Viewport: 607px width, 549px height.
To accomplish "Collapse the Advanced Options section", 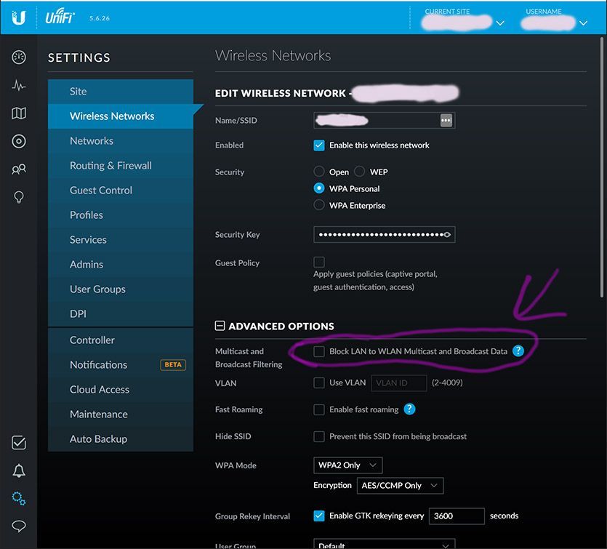I will click(x=220, y=326).
